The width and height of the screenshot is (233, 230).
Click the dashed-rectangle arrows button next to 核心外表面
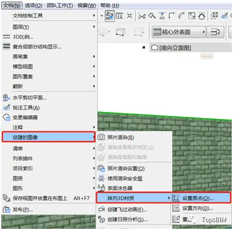[216, 32]
